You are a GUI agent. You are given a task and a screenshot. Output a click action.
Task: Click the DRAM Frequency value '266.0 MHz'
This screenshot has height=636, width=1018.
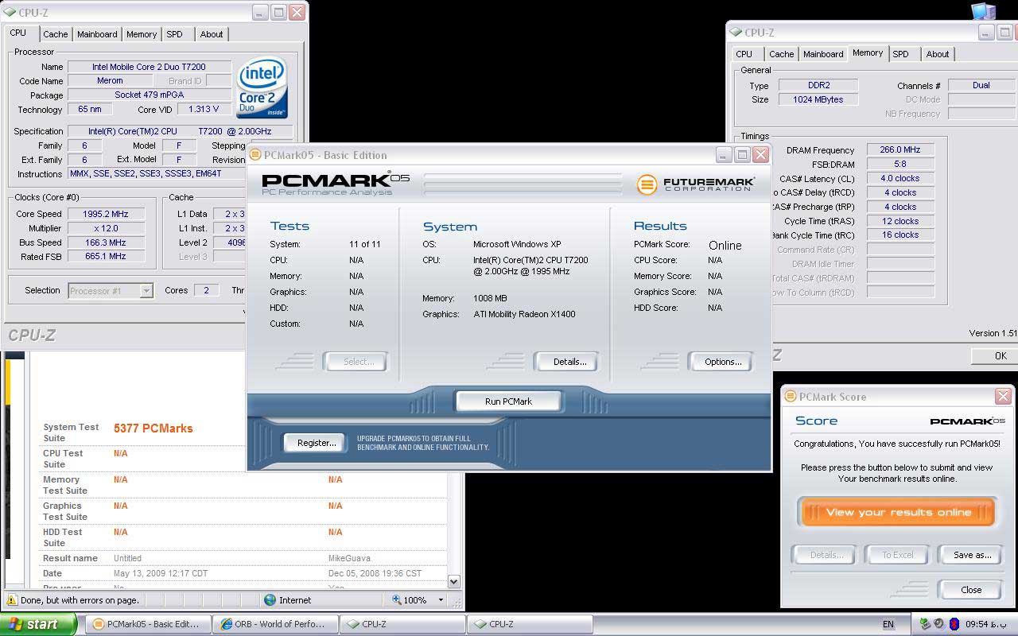900,149
